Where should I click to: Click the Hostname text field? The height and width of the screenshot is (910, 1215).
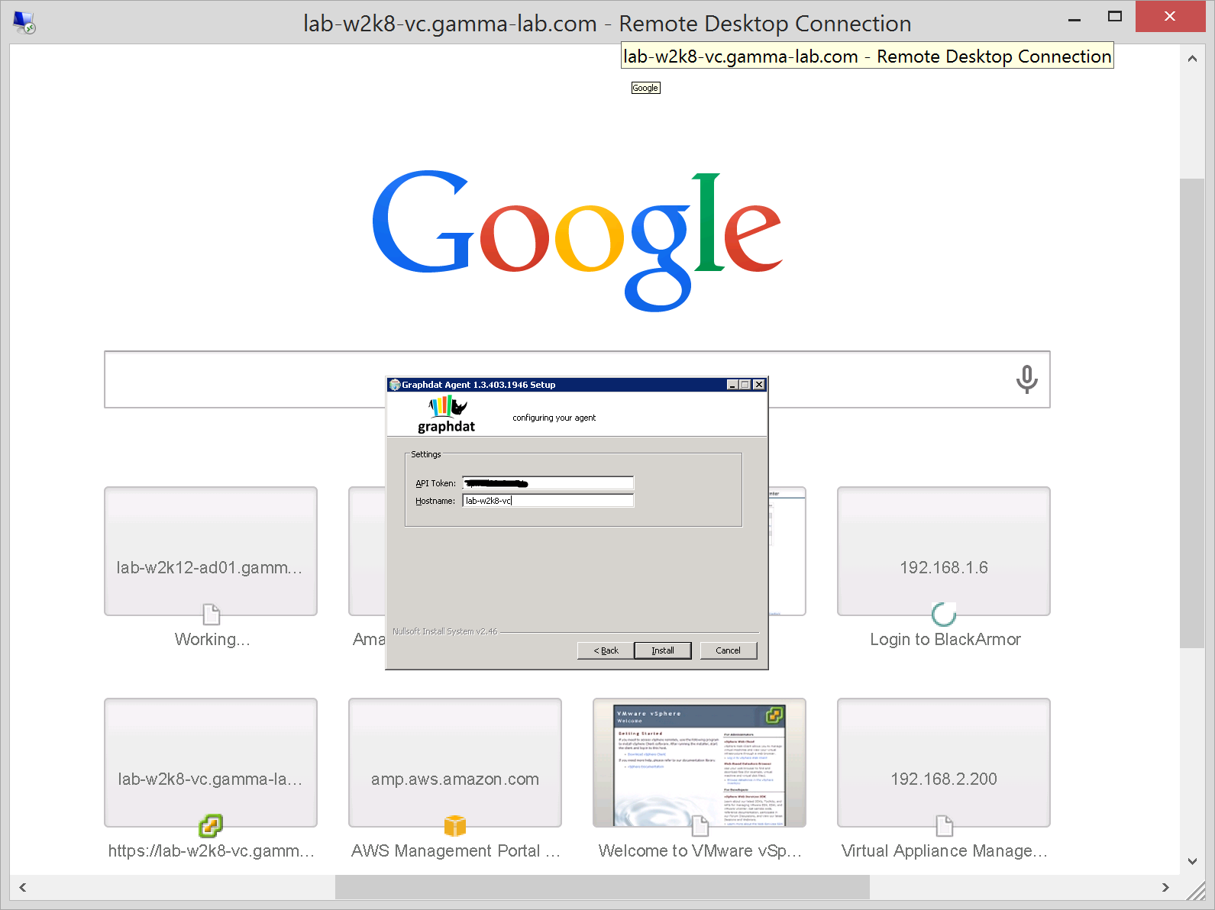[548, 501]
